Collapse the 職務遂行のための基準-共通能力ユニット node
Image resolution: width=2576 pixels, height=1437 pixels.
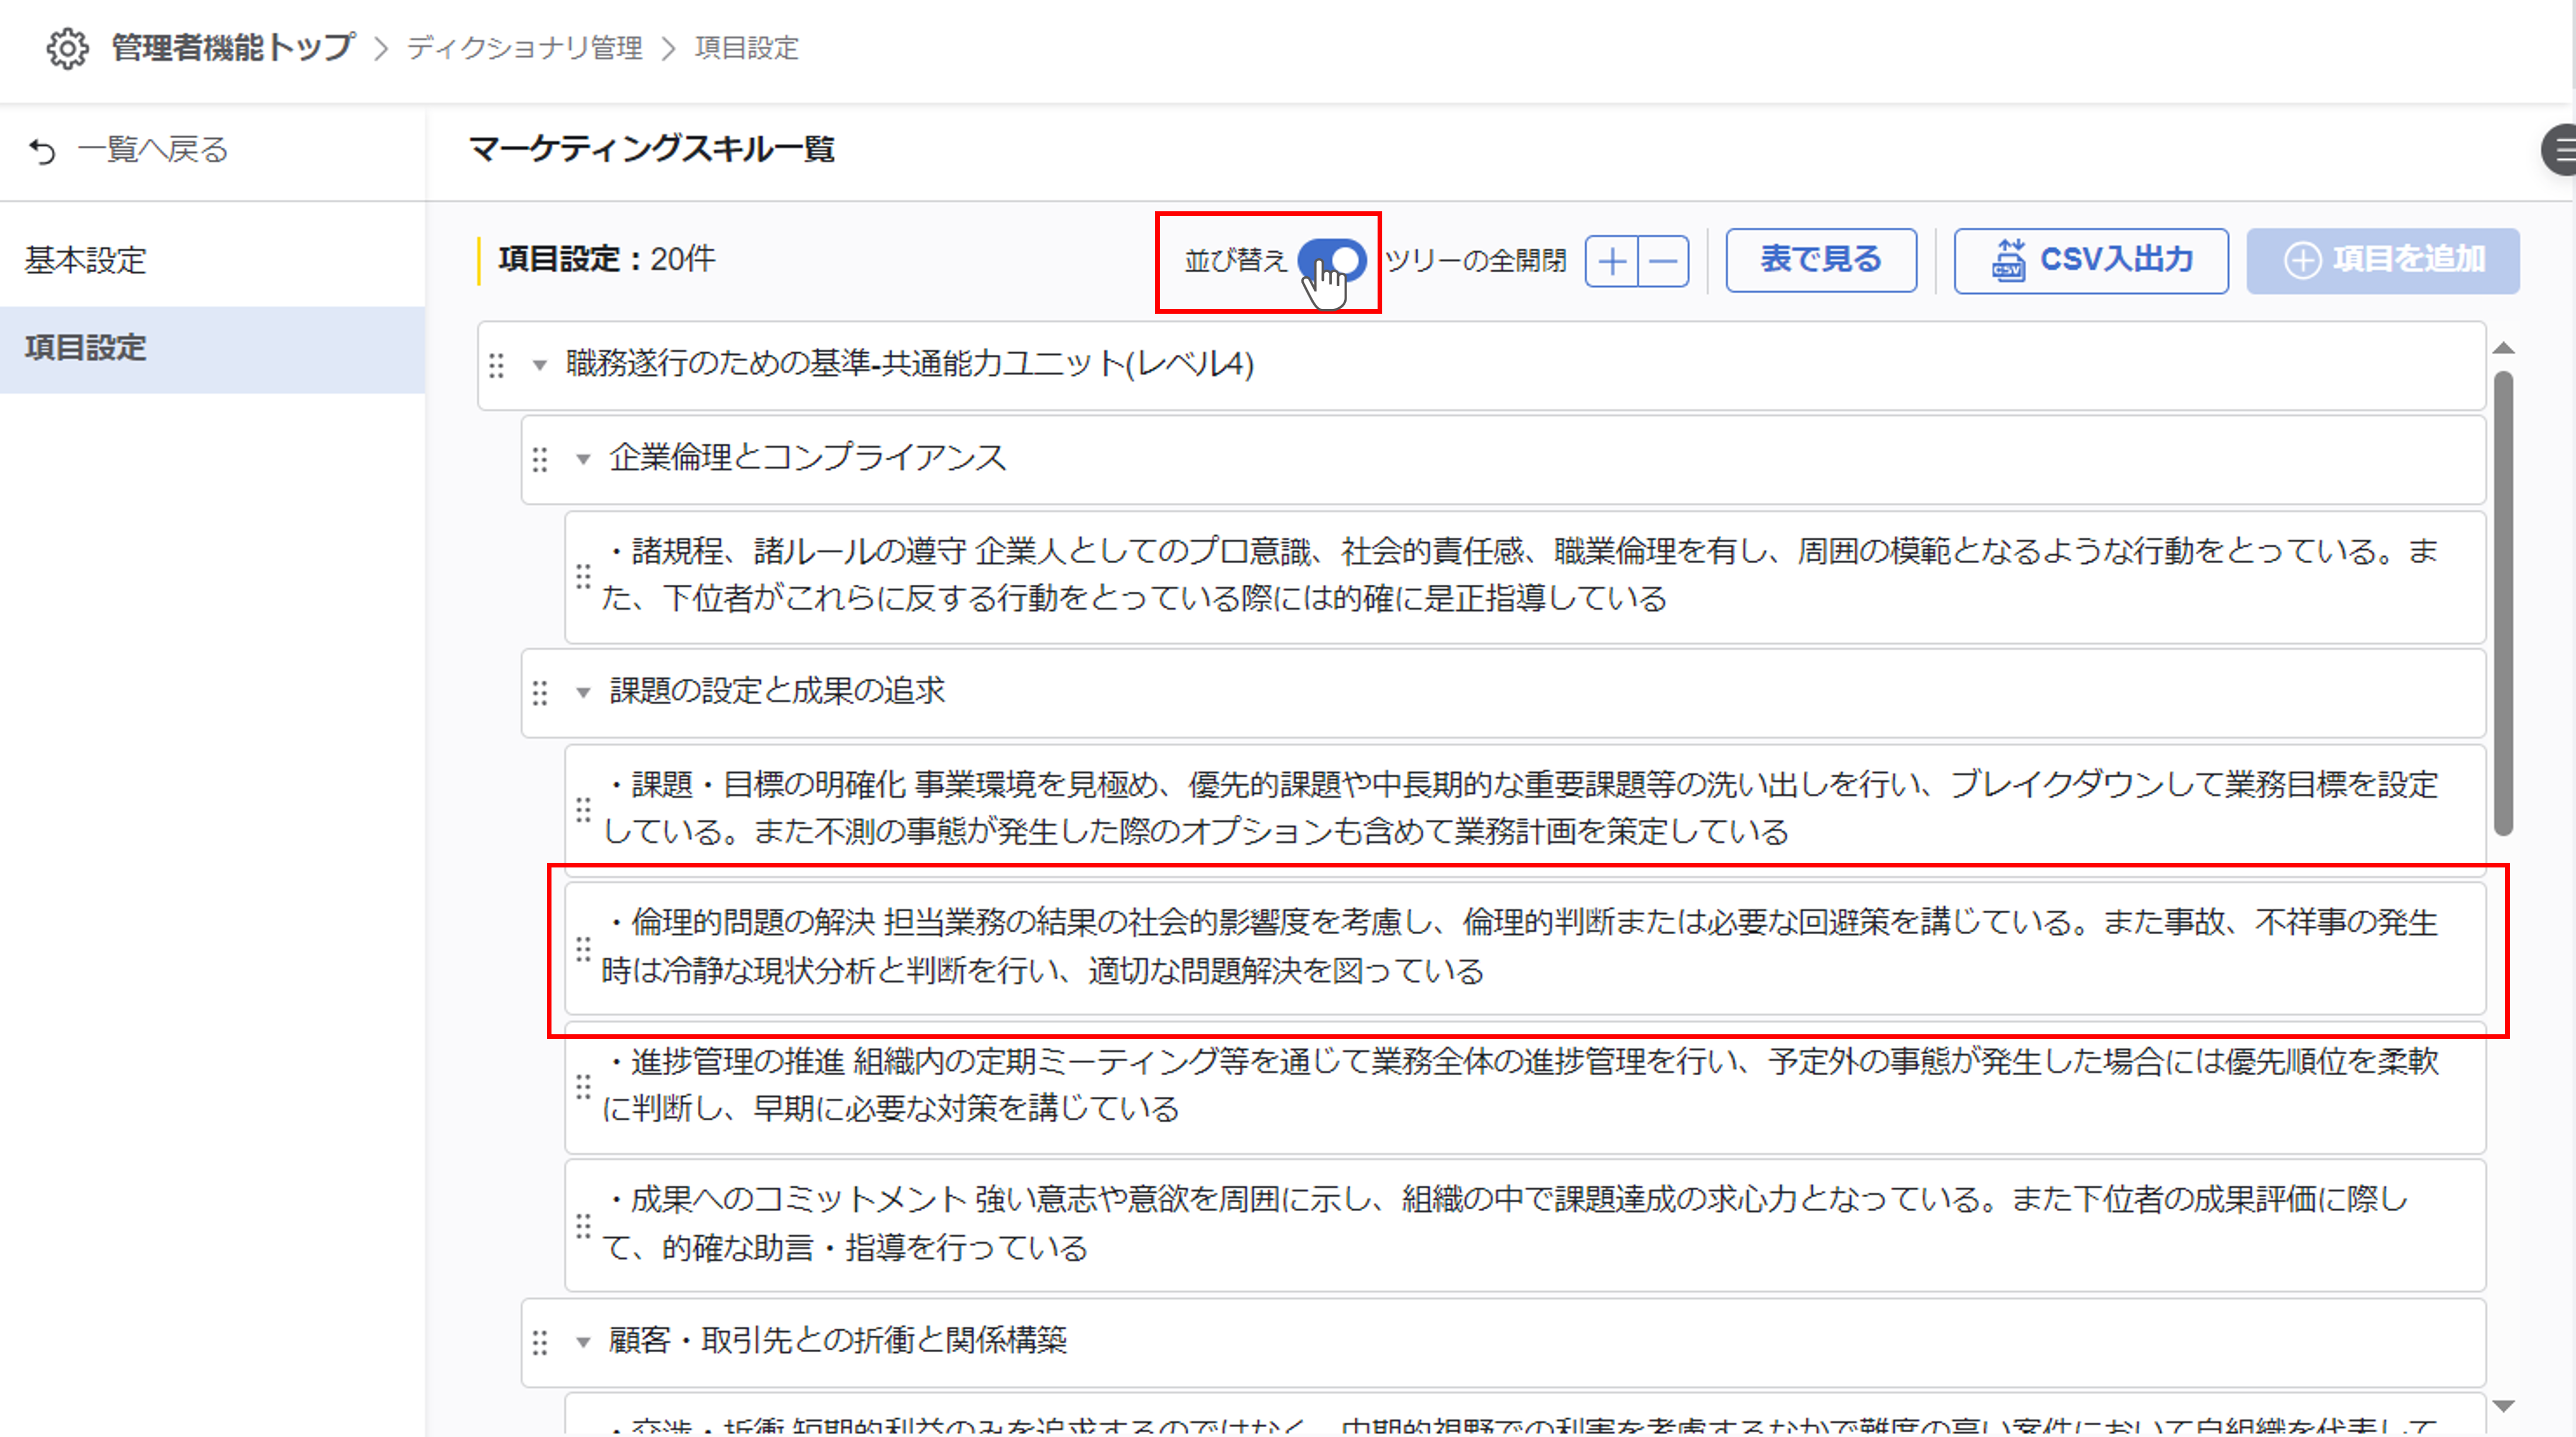coord(539,365)
